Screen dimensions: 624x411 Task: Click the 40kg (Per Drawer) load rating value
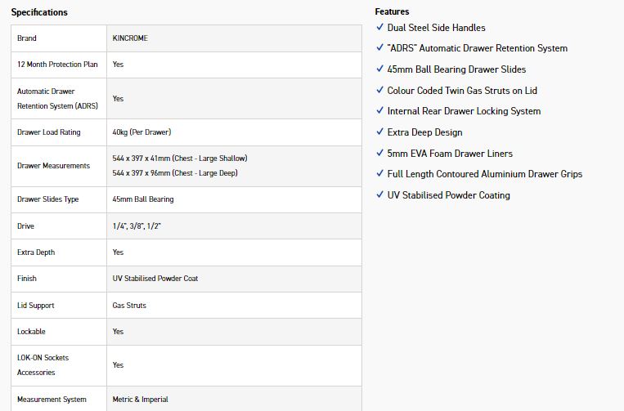141,132
